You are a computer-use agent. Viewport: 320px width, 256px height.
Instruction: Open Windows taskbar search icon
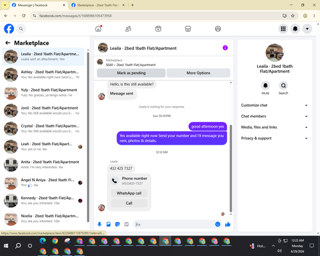point(18,246)
